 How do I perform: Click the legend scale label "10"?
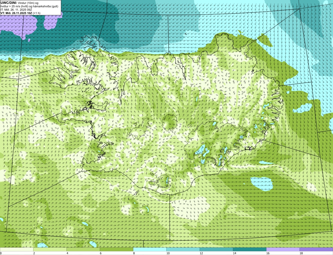[x=168, y=253]
